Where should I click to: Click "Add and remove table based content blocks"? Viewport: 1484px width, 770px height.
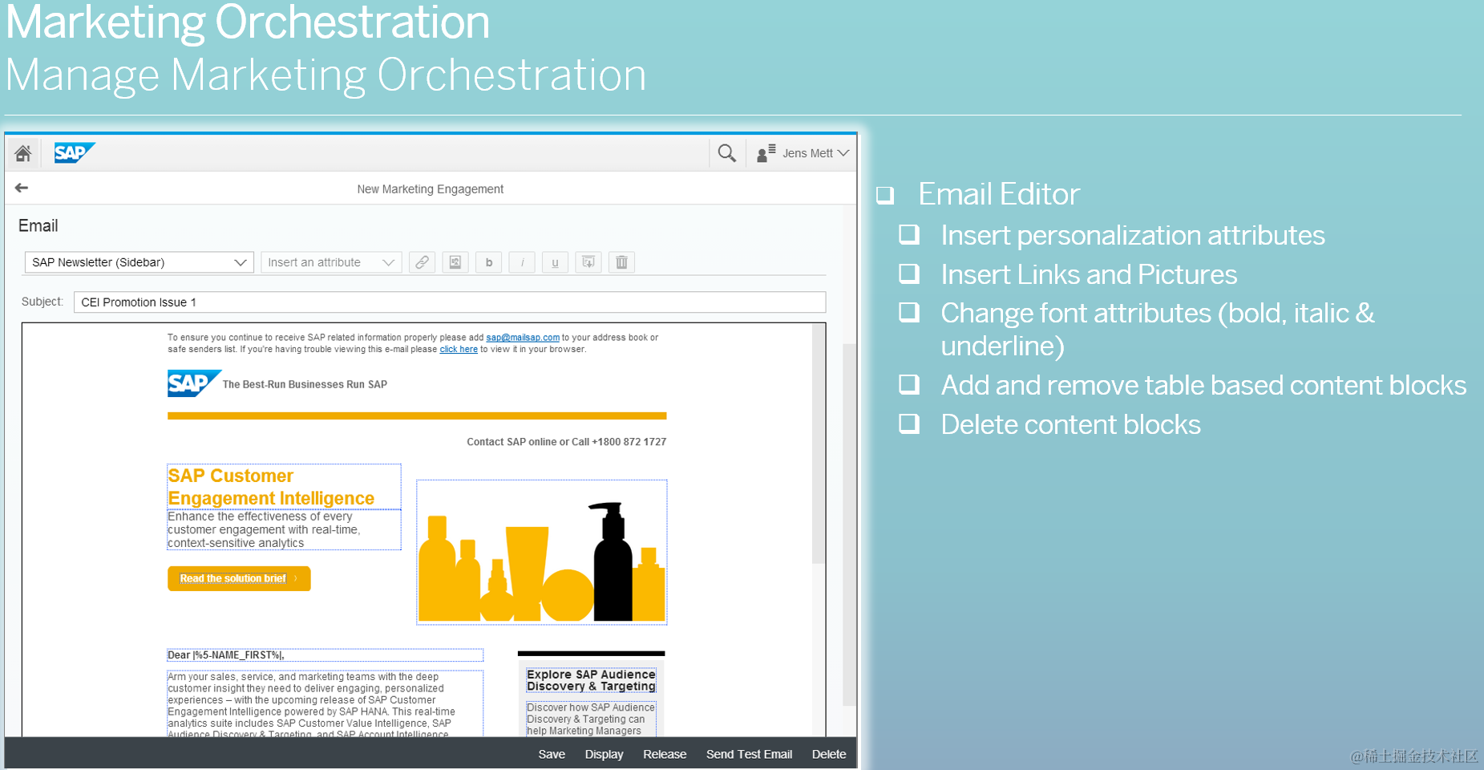click(x=1203, y=385)
